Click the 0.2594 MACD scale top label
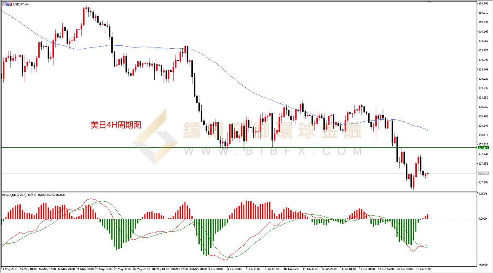This screenshot has width=493, height=273. 483,194
